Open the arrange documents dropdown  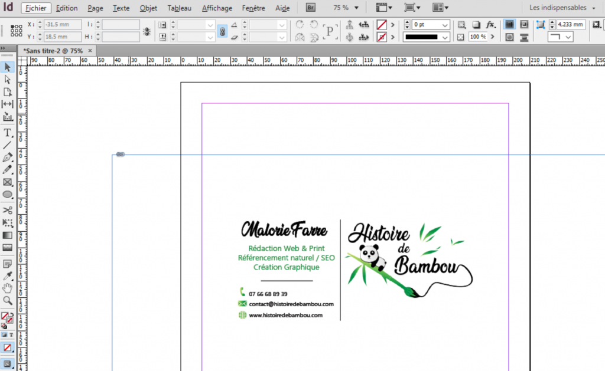point(440,8)
